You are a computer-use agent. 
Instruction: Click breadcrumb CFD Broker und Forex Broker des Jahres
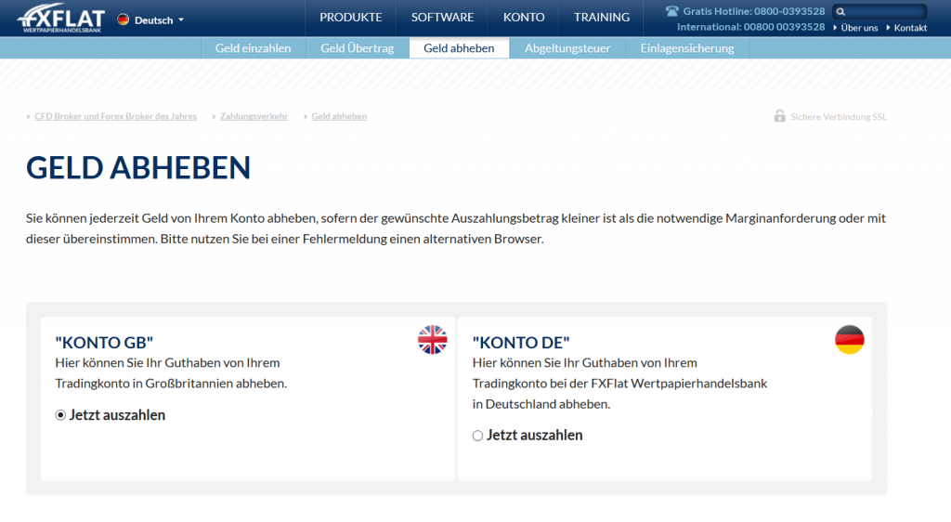pos(115,116)
